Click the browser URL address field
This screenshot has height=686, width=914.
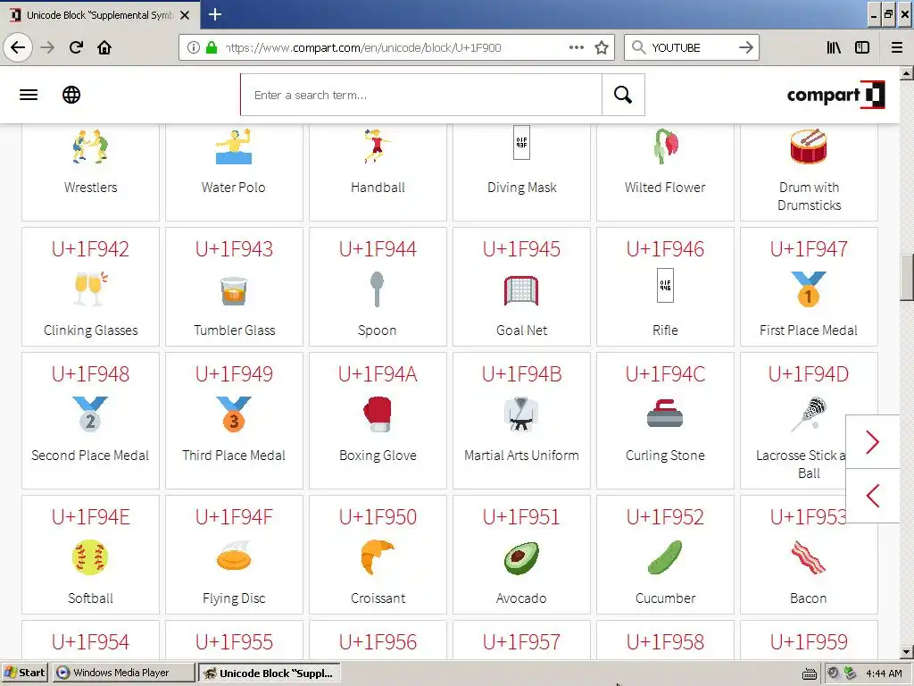(395, 47)
